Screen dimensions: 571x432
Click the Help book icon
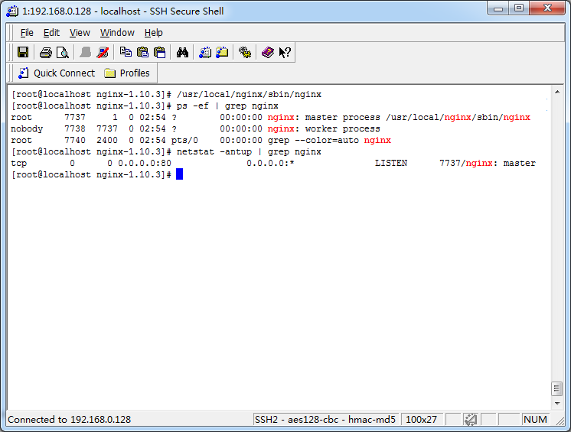268,52
